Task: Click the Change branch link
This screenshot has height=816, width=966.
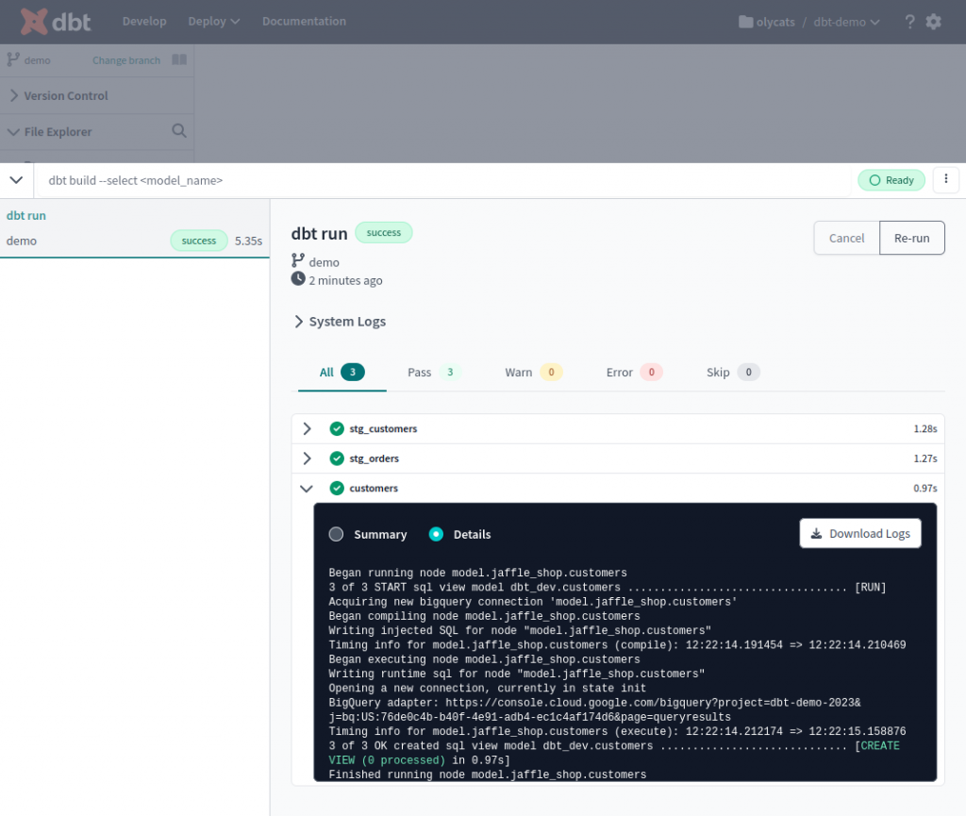Action: click(x=126, y=60)
